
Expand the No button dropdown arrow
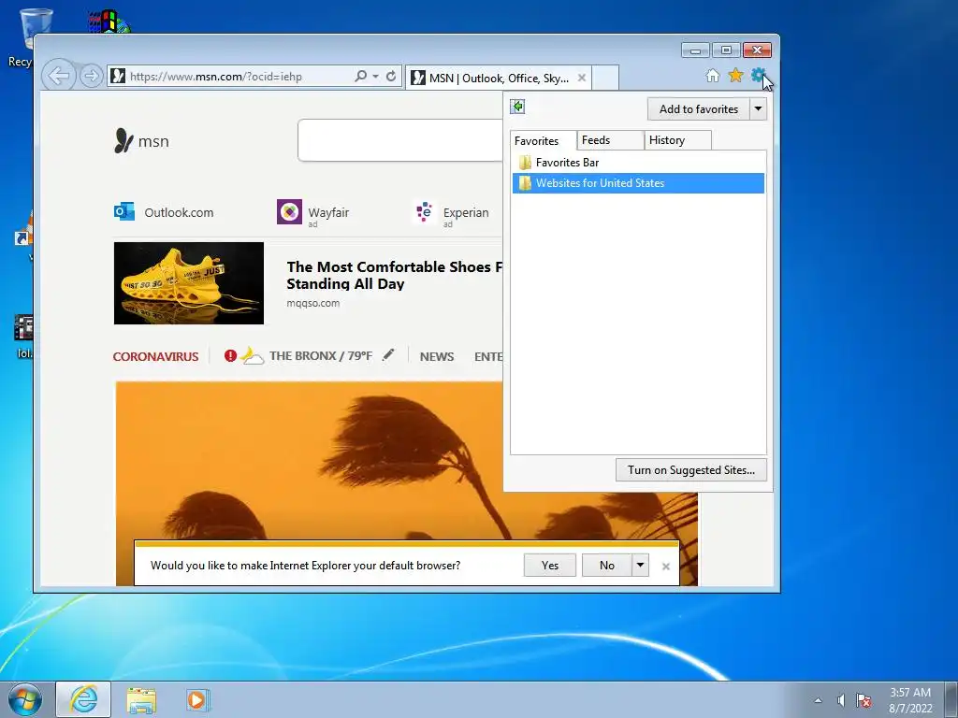click(640, 566)
